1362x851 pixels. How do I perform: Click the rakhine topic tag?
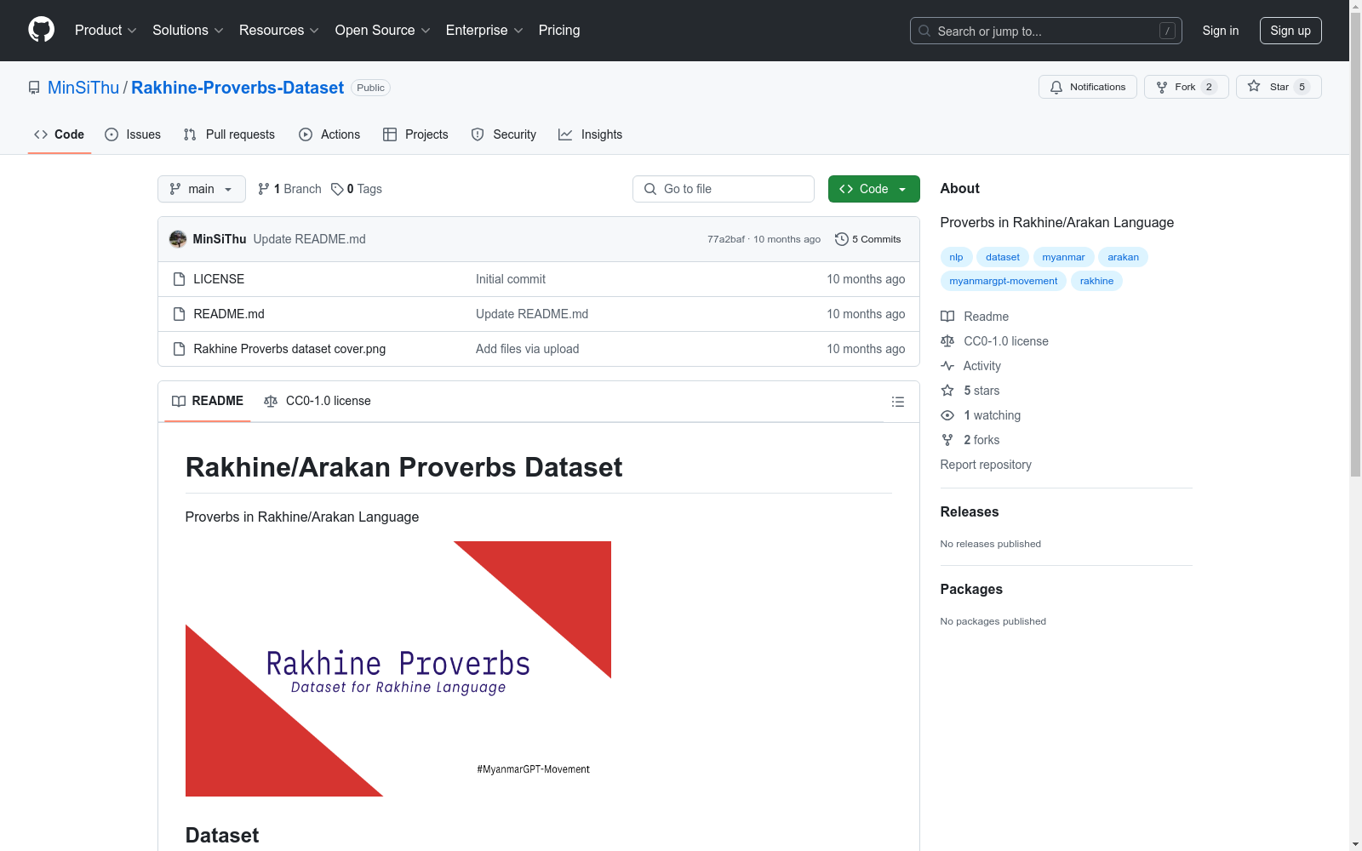click(1096, 281)
